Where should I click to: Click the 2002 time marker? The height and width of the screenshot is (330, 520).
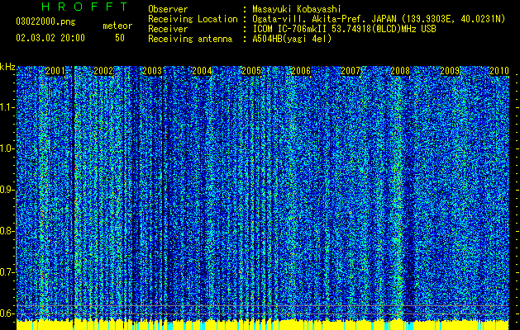(103, 71)
